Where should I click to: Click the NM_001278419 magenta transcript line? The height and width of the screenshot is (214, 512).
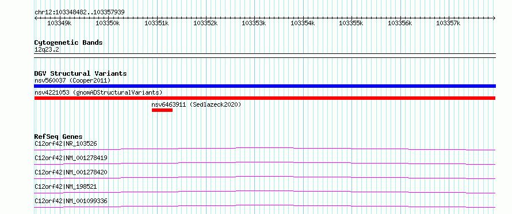[x=265, y=163]
